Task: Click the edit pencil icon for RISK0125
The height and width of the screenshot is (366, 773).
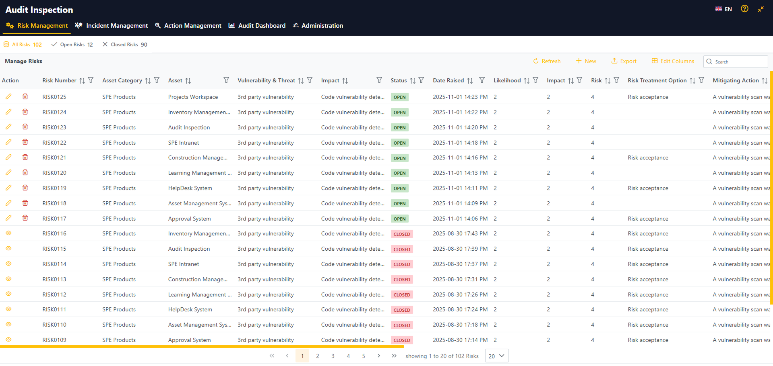Action: coord(8,96)
